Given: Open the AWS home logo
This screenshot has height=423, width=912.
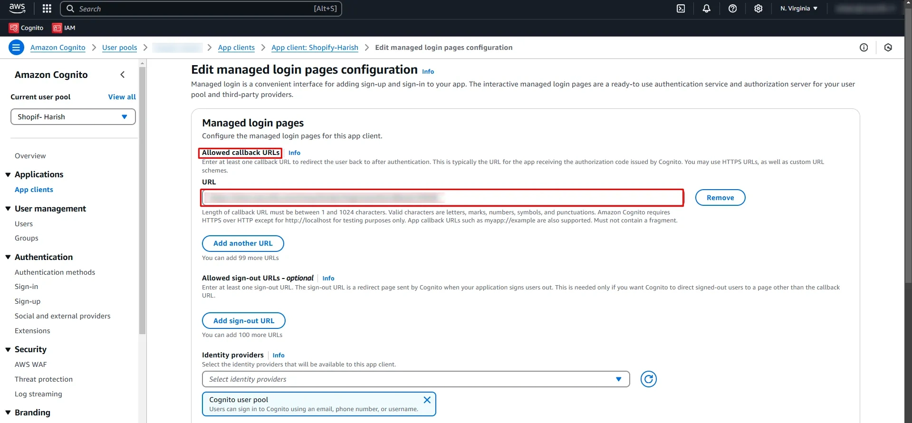Looking at the screenshot, I should (x=17, y=8).
